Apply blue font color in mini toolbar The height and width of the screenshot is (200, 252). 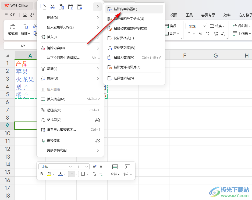[61, 174]
